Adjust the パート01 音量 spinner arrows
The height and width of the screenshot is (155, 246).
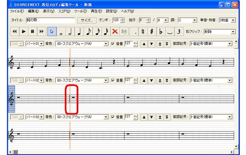click(135, 44)
